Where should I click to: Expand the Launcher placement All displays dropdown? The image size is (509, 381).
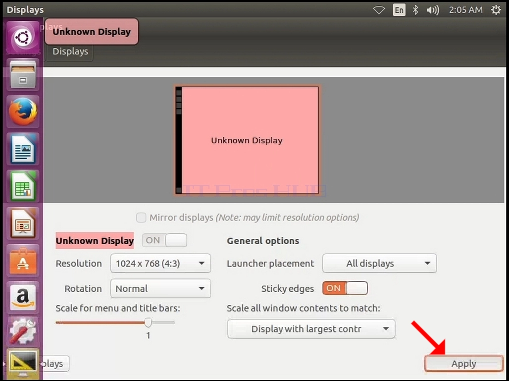(x=379, y=263)
